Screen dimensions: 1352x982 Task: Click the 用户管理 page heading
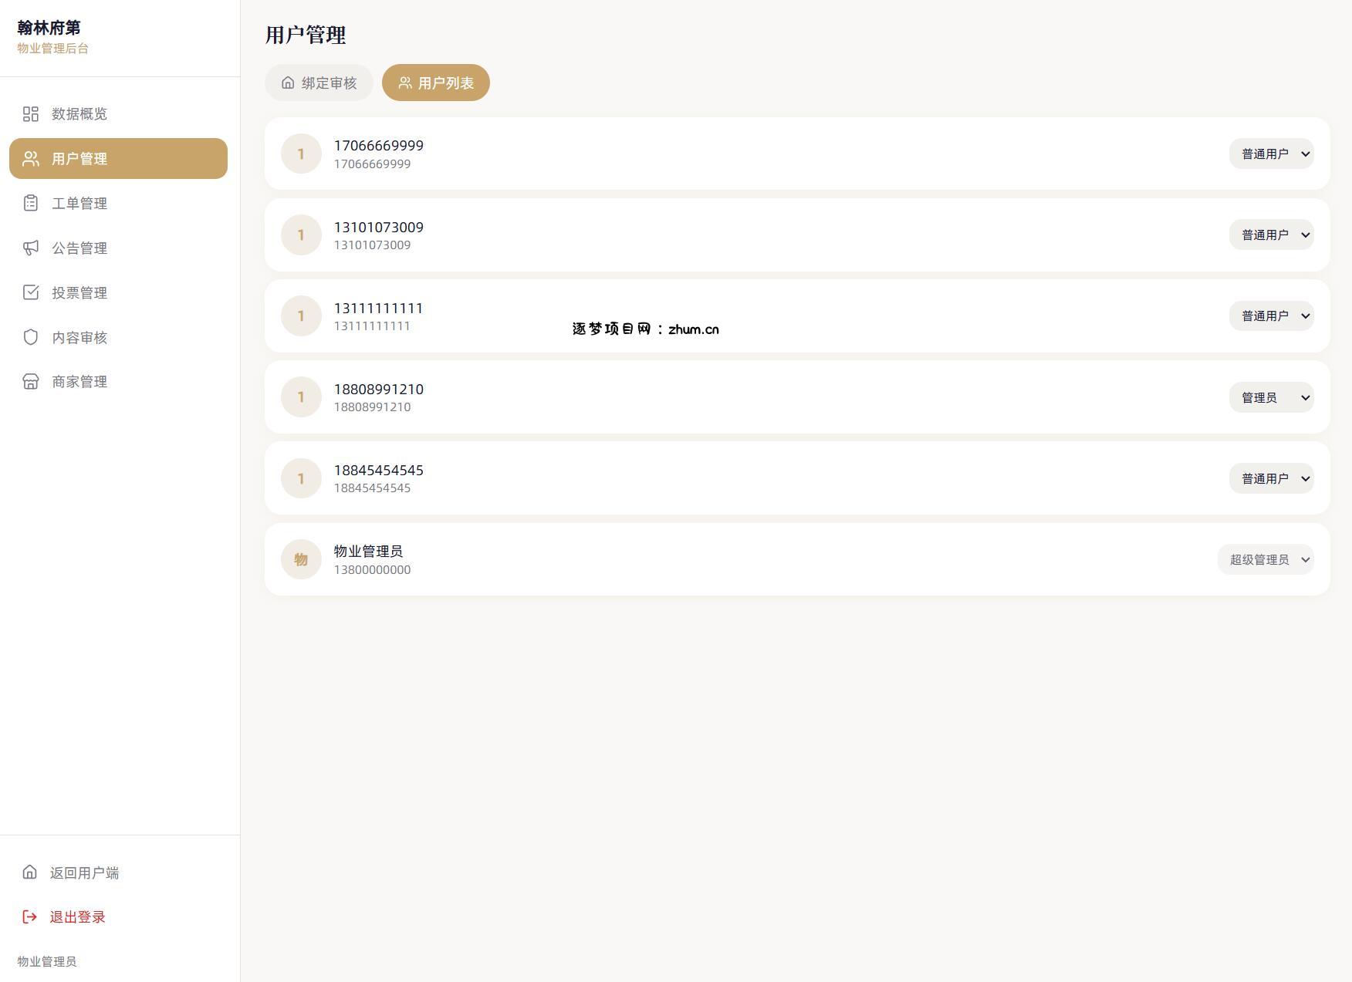306,35
